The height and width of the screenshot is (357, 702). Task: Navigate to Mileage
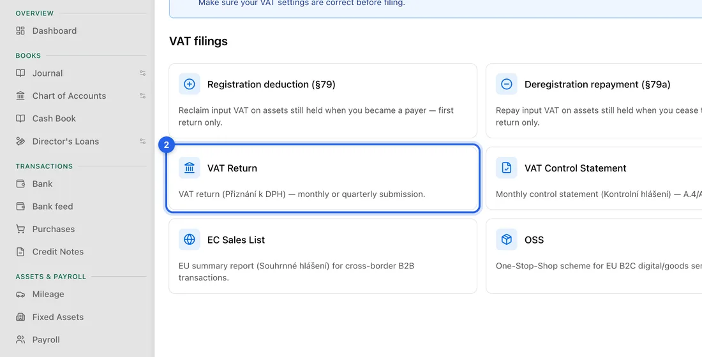point(48,295)
